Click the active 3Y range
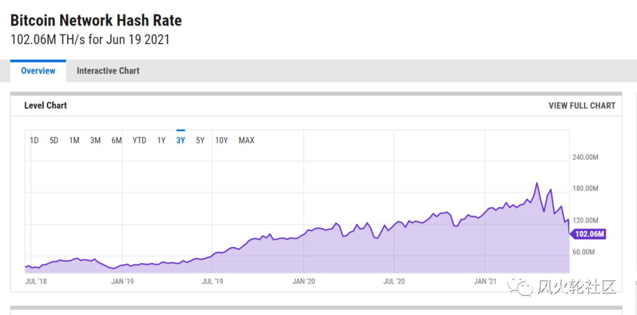Viewport: 637px width, 315px height. [181, 141]
